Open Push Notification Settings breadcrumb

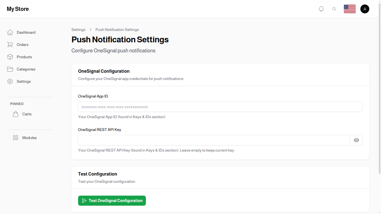[x=117, y=30]
